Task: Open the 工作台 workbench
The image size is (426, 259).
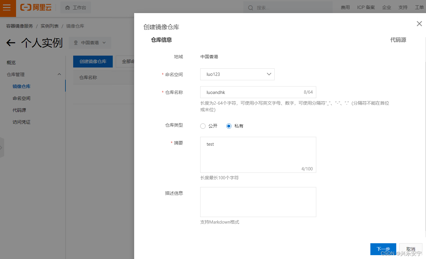Action: tap(76, 7)
